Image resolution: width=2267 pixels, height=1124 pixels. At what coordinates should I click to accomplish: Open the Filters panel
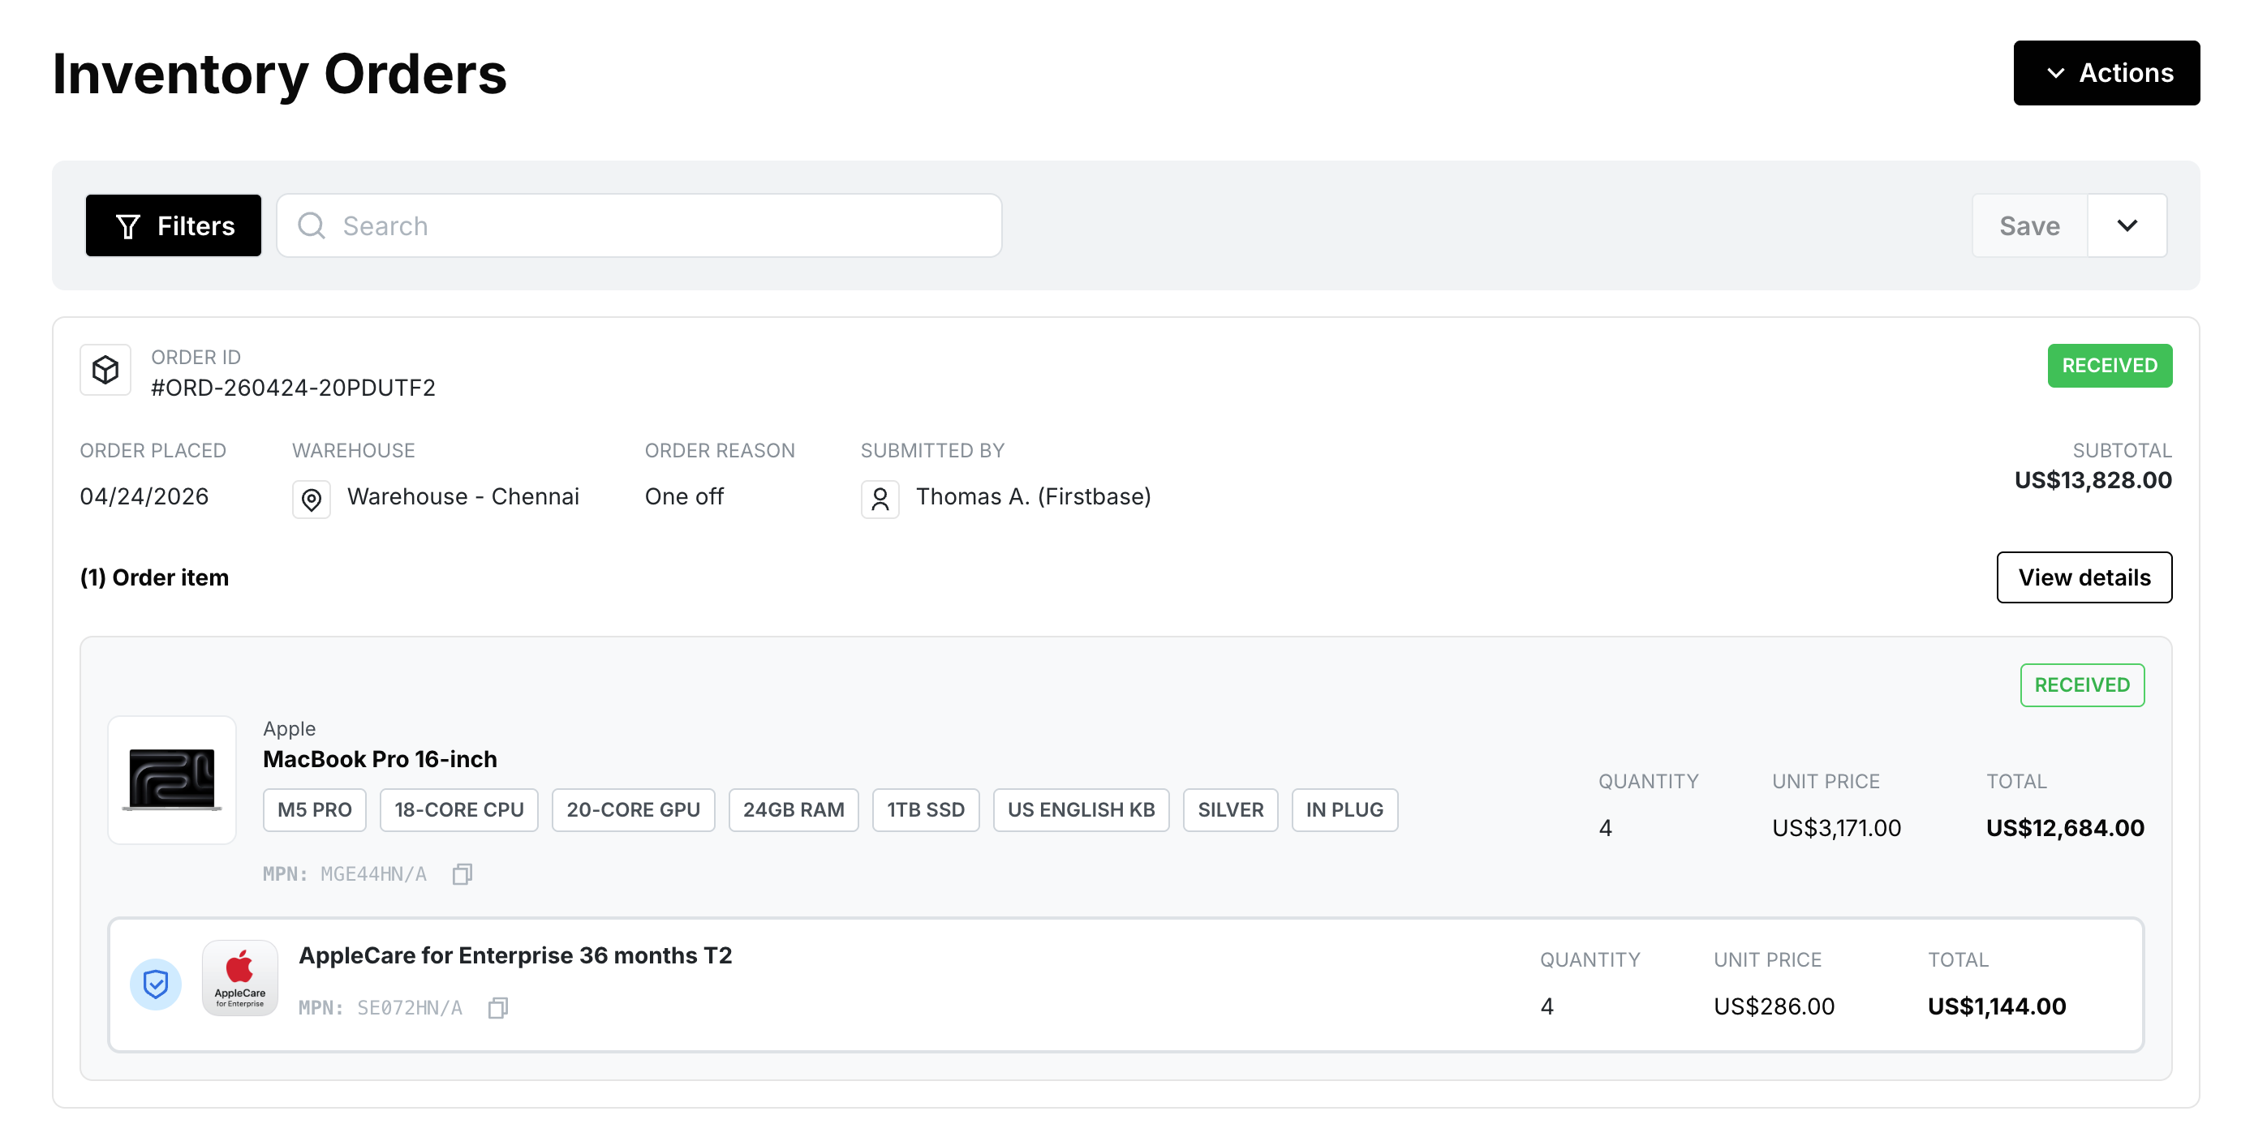coord(174,226)
